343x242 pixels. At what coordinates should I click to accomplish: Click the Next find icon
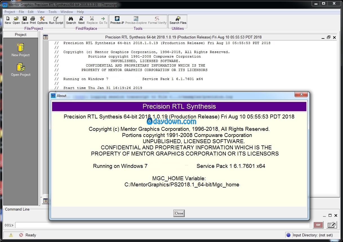point(81,19)
